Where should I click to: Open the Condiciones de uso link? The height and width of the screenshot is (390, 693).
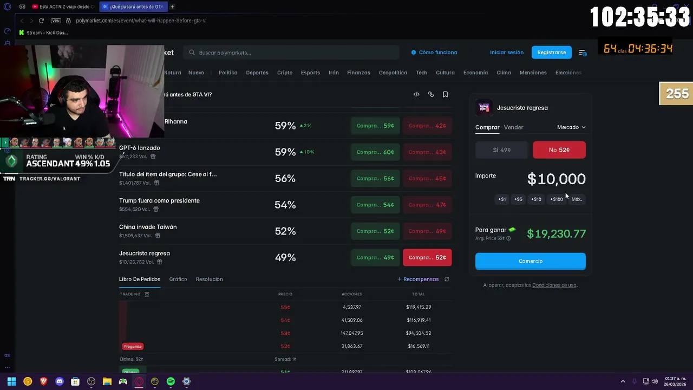tap(554, 285)
